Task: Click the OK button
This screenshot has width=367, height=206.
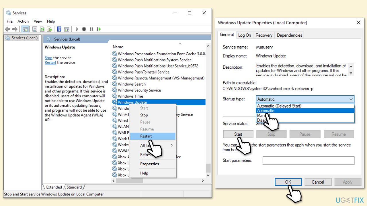Action: tap(288, 182)
